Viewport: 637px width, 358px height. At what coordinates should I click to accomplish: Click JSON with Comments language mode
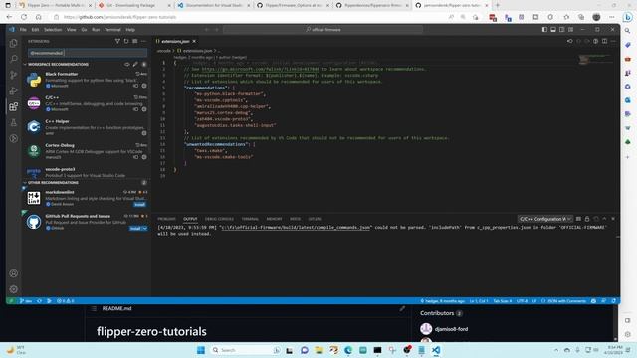[x=564, y=301]
